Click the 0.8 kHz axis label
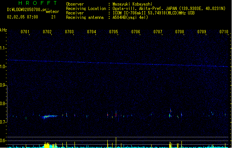 [x=3, y=104]
